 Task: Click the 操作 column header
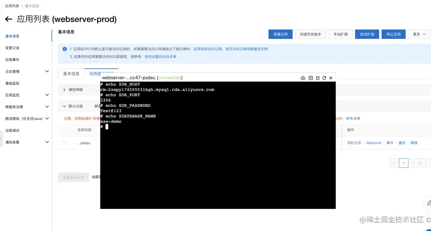pos(350,129)
